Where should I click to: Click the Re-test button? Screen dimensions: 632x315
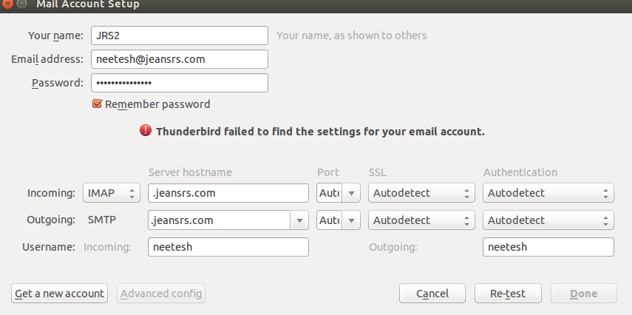point(508,294)
